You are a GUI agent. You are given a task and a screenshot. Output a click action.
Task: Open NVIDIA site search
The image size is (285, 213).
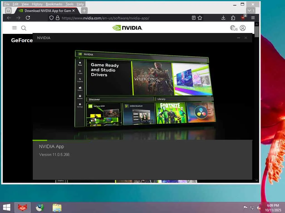pyautogui.click(x=24, y=28)
